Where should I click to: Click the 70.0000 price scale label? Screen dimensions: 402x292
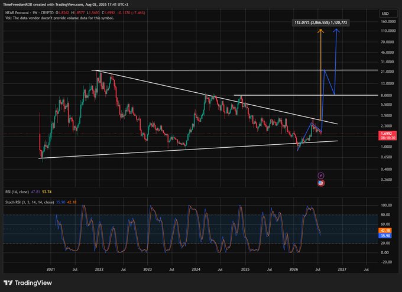coord(388,42)
